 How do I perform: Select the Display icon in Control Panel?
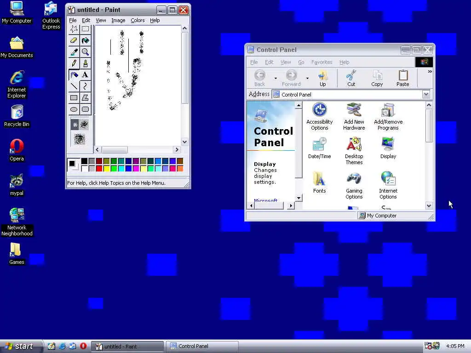(x=388, y=148)
